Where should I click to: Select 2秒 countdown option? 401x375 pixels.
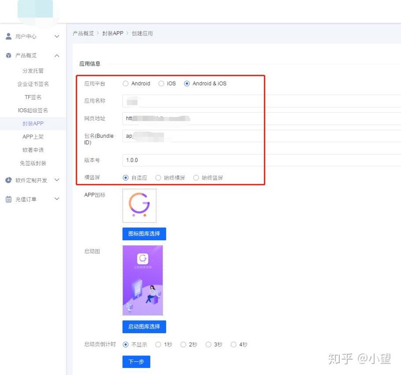[x=183, y=344]
